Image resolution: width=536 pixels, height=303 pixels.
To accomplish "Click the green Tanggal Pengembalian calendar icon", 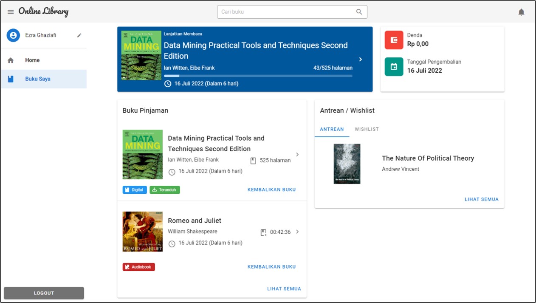I will click(x=393, y=66).
